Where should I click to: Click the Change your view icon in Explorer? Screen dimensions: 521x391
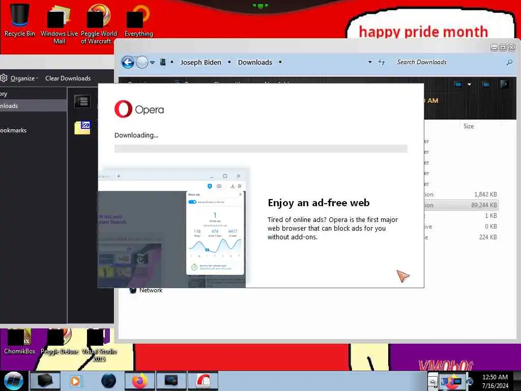click(458, 85)
